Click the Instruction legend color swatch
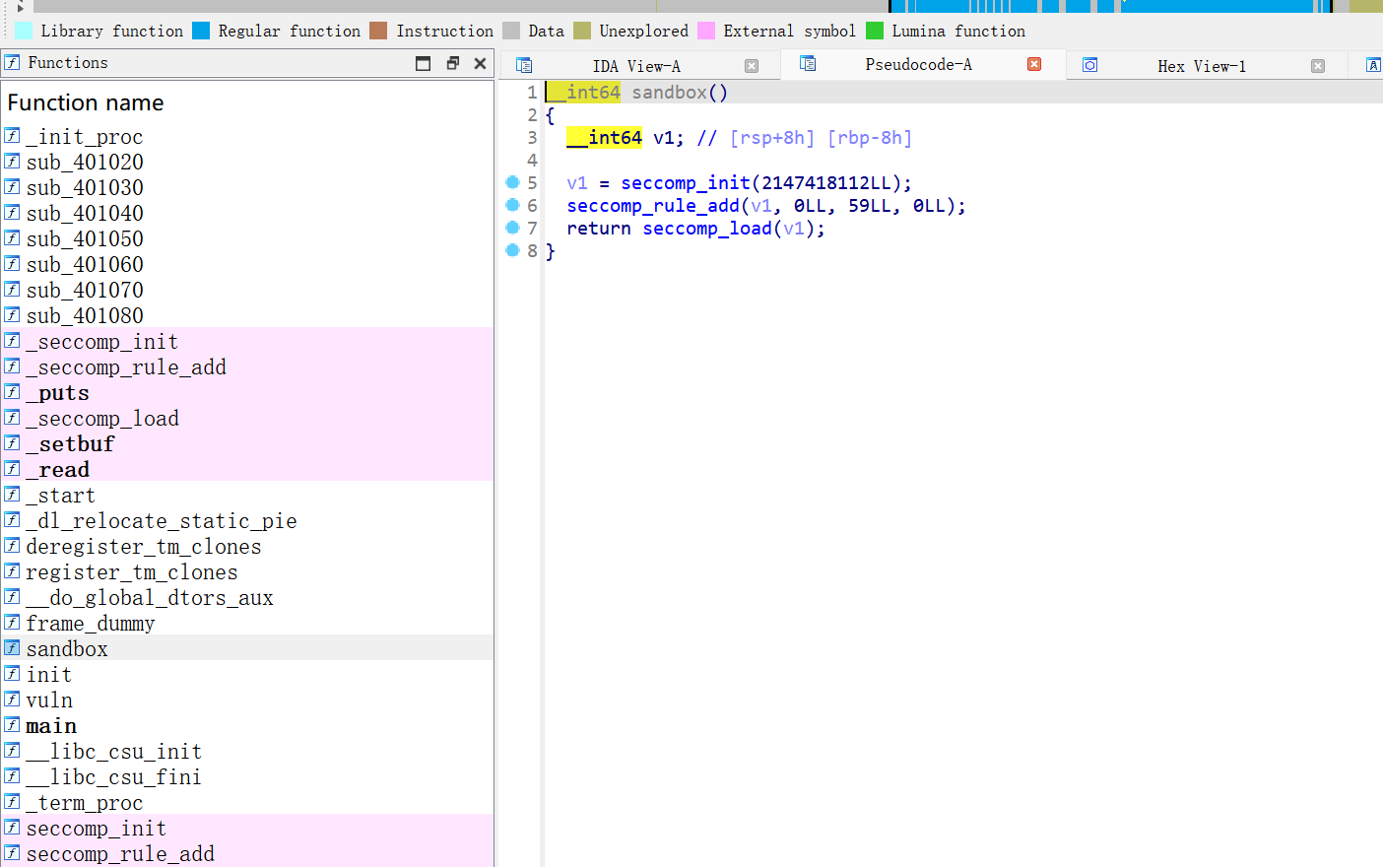The height and width of the screenshot is (867, 1383). (378, 31)
